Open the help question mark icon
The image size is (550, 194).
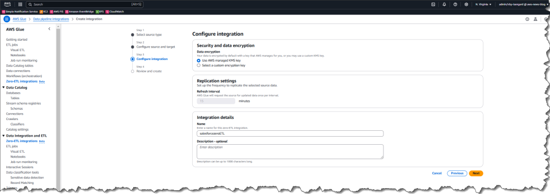point(455,4)
